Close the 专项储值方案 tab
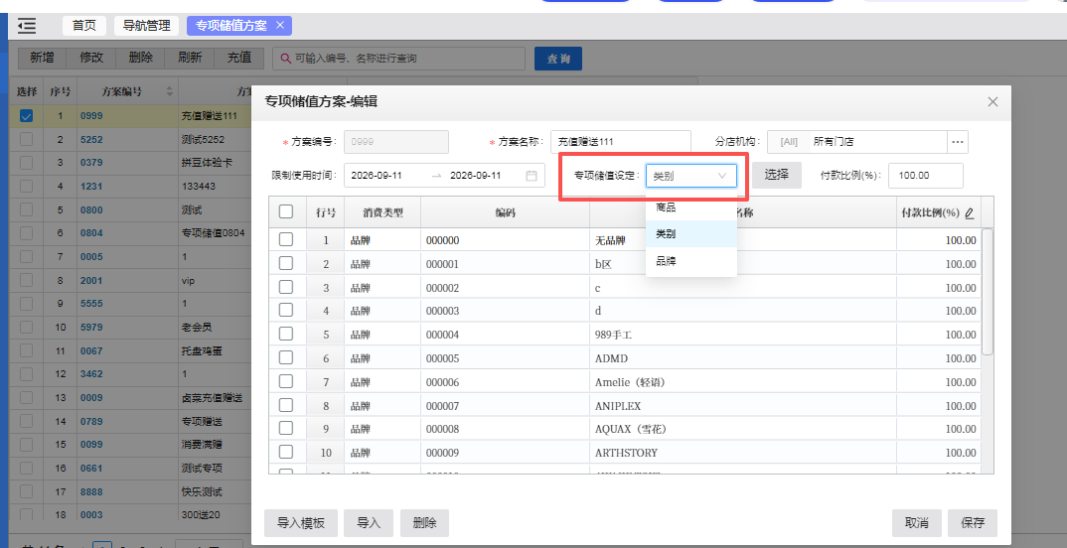 (x=280, y=25)
